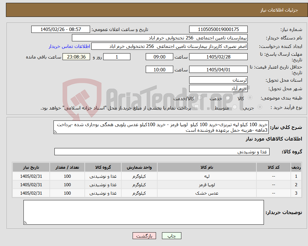This screenshot has height=246, width=308.
Task: Click the ردیف column header
Action: 296,167
